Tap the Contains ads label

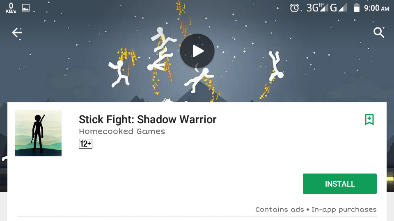[x=279, y=209]
